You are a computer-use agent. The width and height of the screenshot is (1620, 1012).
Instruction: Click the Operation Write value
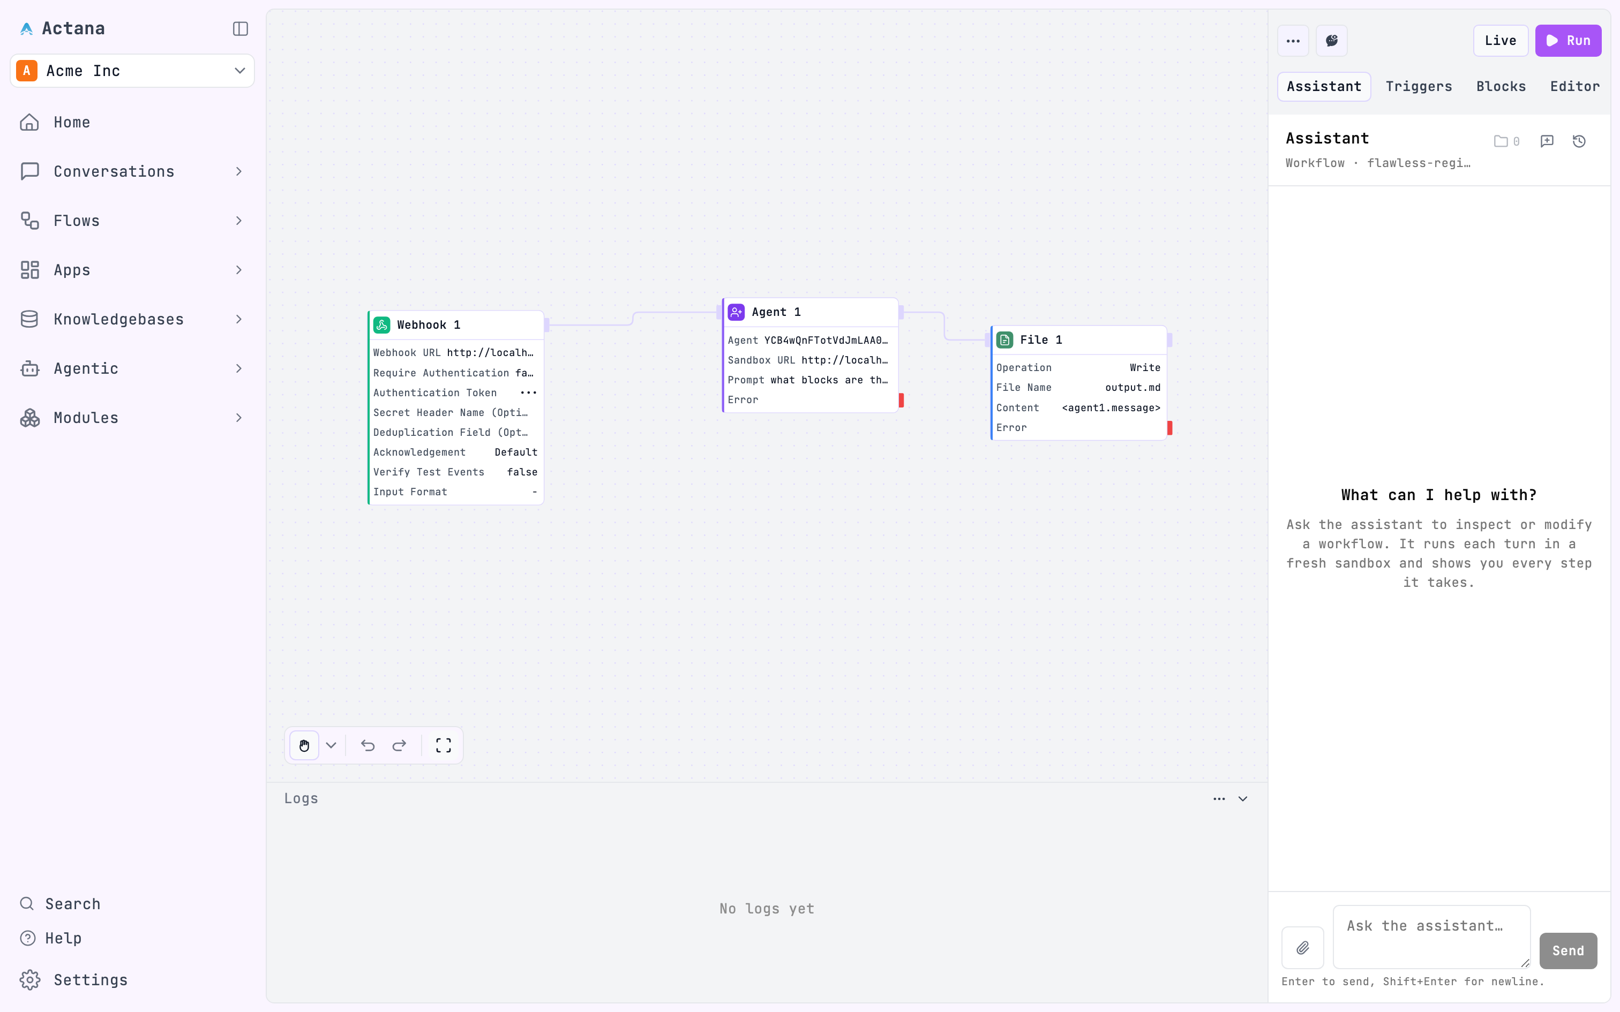pos(1145,367)
